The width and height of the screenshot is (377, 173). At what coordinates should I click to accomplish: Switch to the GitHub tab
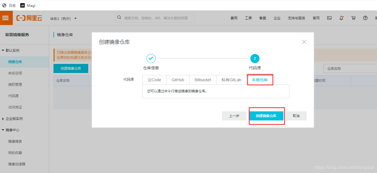178,80
